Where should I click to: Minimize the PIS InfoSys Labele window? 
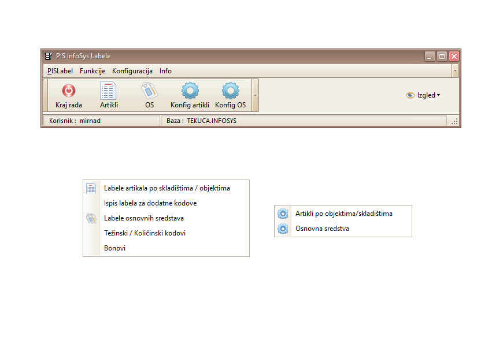point(429,57)
